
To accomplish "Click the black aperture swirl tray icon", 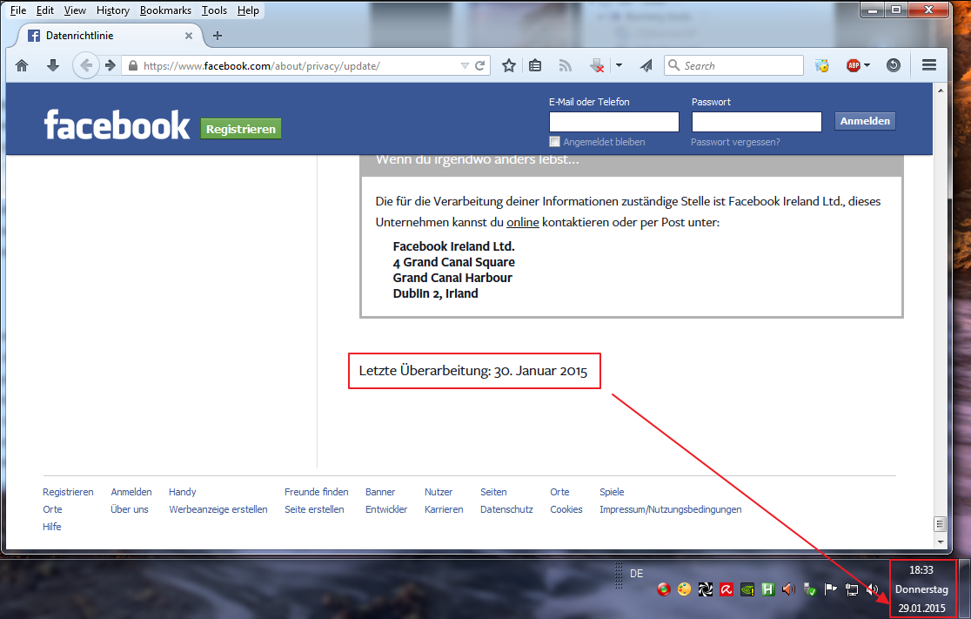I will (706, 590).
